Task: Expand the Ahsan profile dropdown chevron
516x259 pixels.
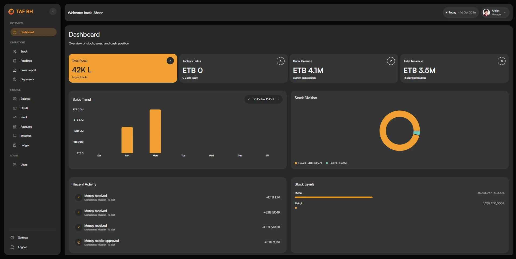Action: [505, 12]
